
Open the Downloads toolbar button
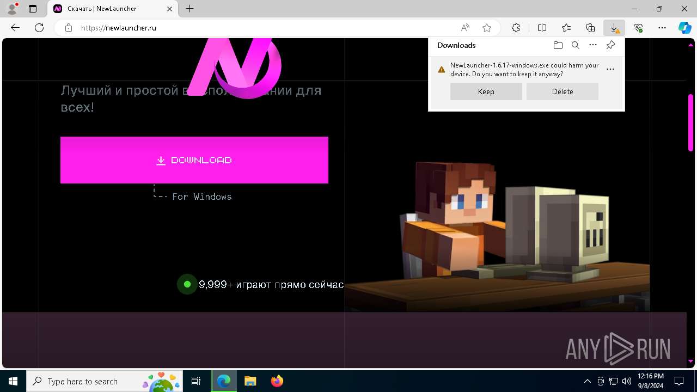point(614,28)
